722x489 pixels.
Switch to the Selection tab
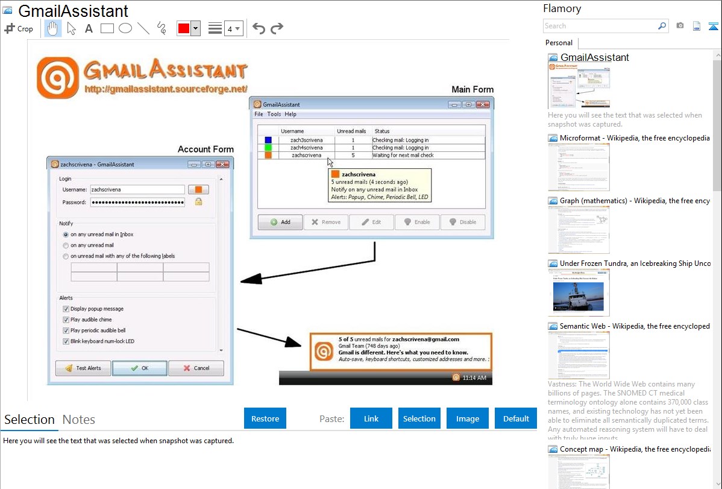point(30,420)
